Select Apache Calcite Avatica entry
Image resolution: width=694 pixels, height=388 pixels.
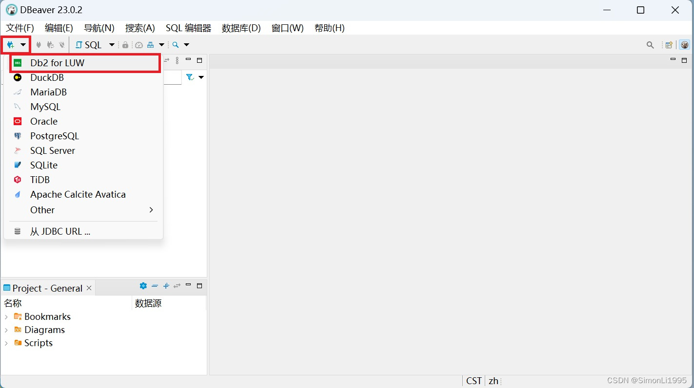83,194
